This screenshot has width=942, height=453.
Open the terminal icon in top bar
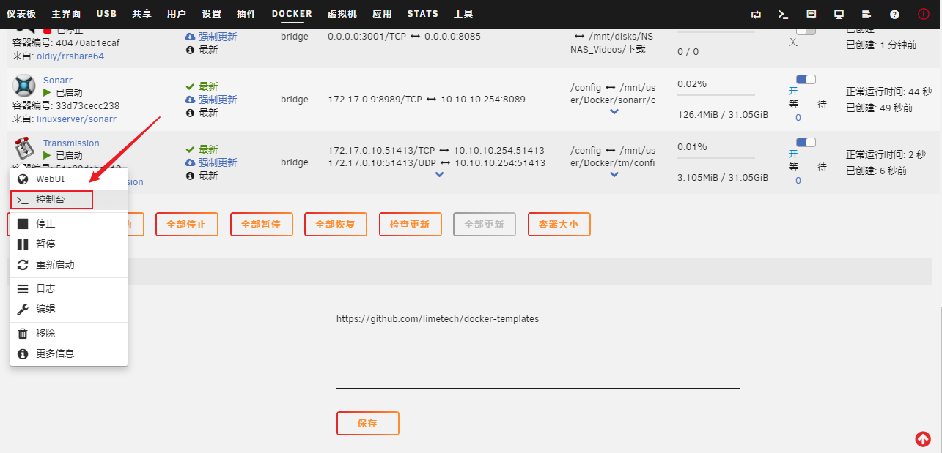(784, 14)
